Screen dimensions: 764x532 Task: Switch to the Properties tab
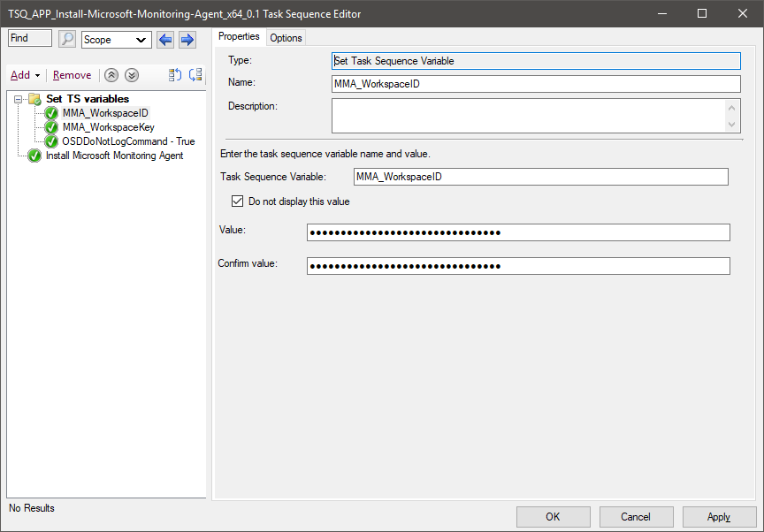pyautogui.click(x=239, y=37)
